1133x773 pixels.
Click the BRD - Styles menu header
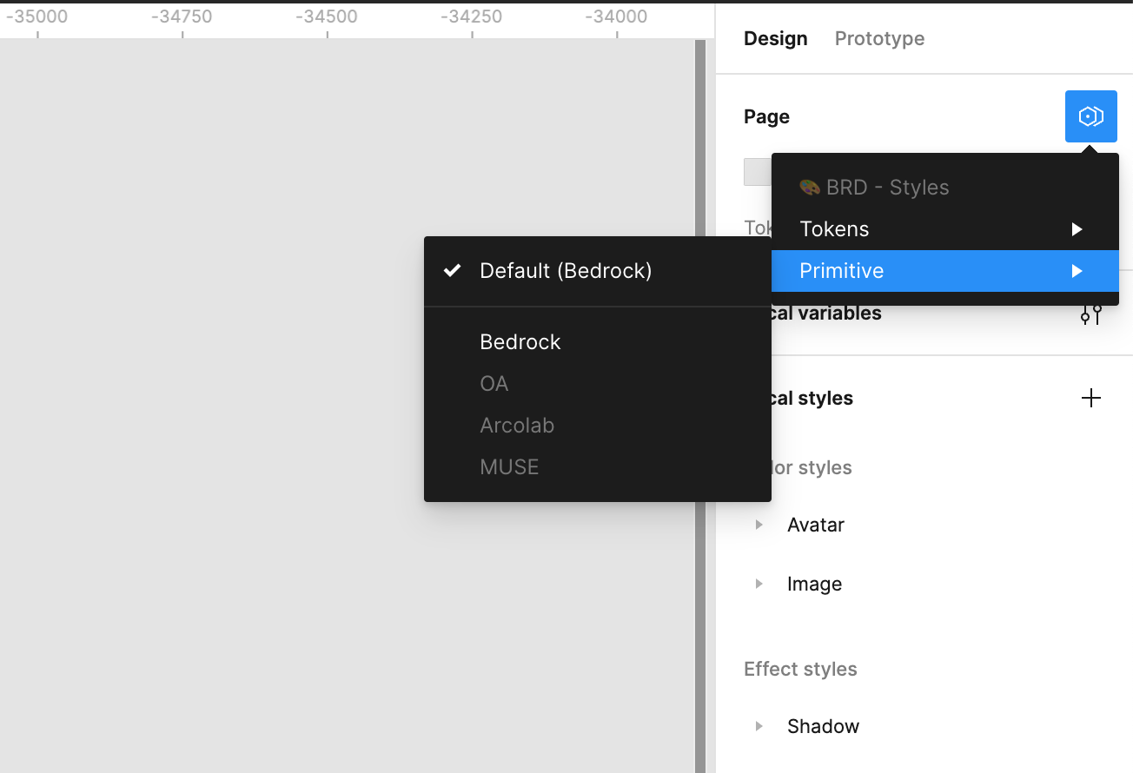click(x=874, y=188)
